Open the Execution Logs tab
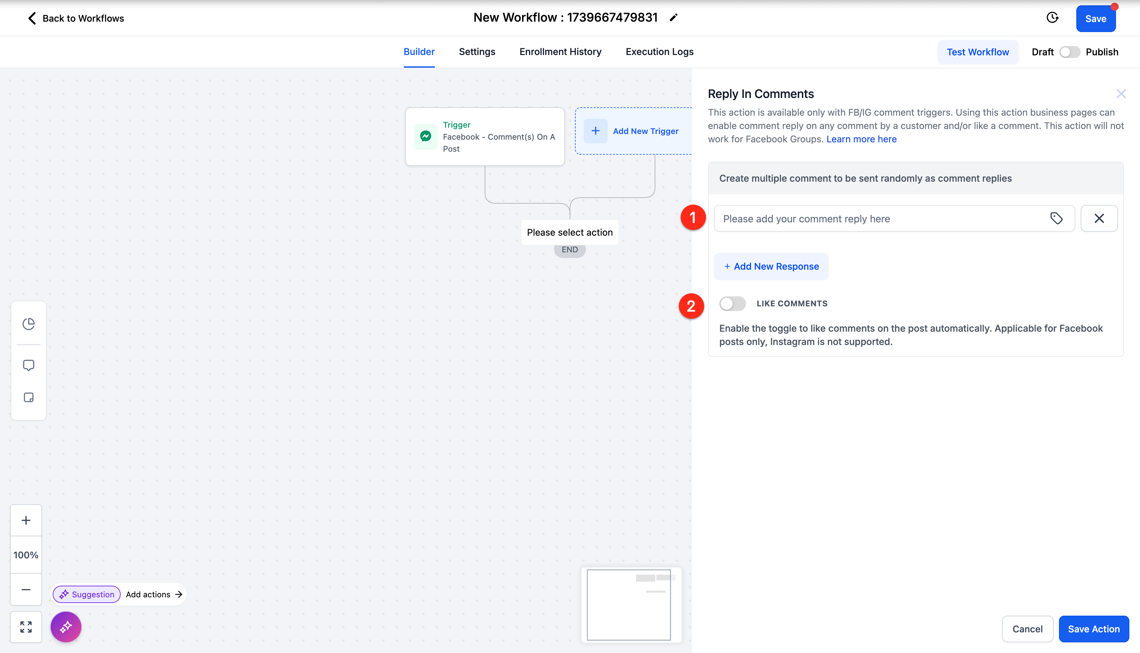This screenshot has width=1140, height=653. (x=659, y=52)
